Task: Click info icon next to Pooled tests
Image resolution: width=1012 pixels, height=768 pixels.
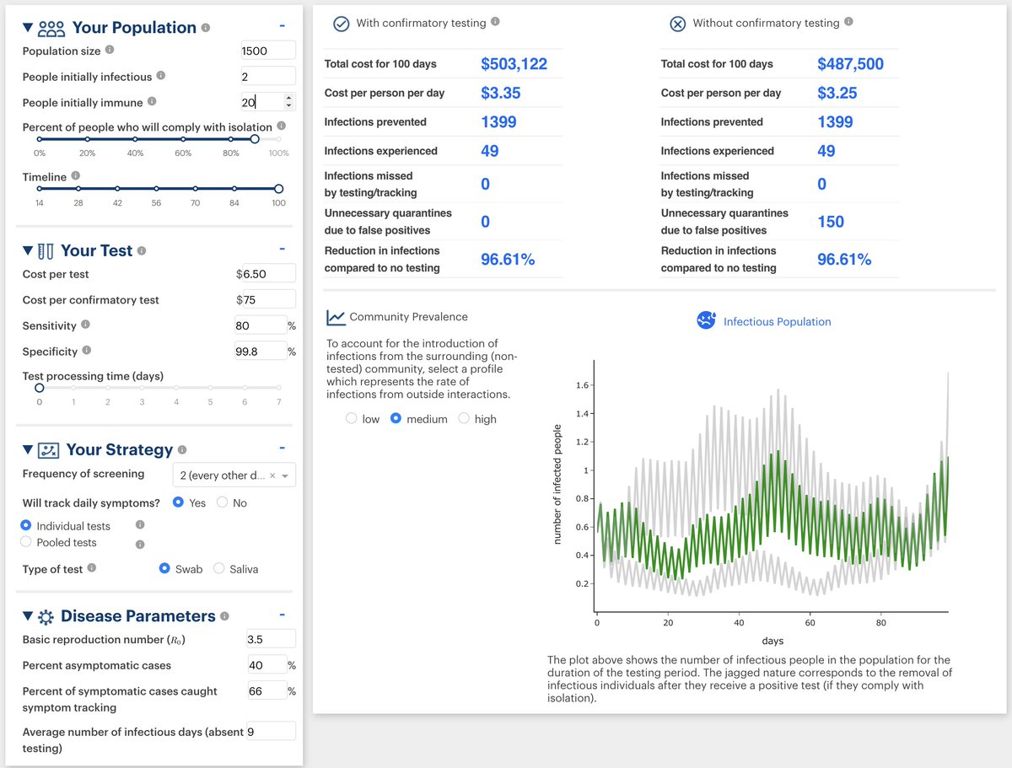Action: 140,544
